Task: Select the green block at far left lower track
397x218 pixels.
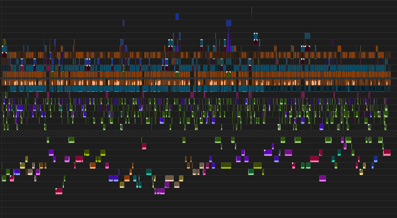Action: [4, 178]
